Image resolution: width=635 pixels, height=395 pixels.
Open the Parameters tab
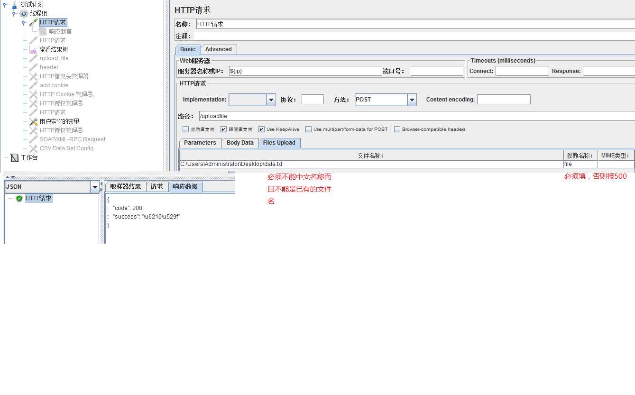200,143
